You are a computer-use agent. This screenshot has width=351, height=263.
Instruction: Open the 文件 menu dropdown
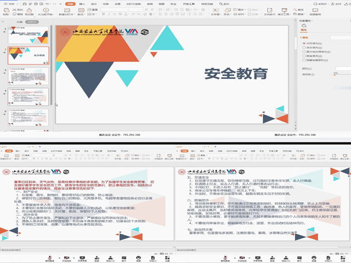click(12, 4)
